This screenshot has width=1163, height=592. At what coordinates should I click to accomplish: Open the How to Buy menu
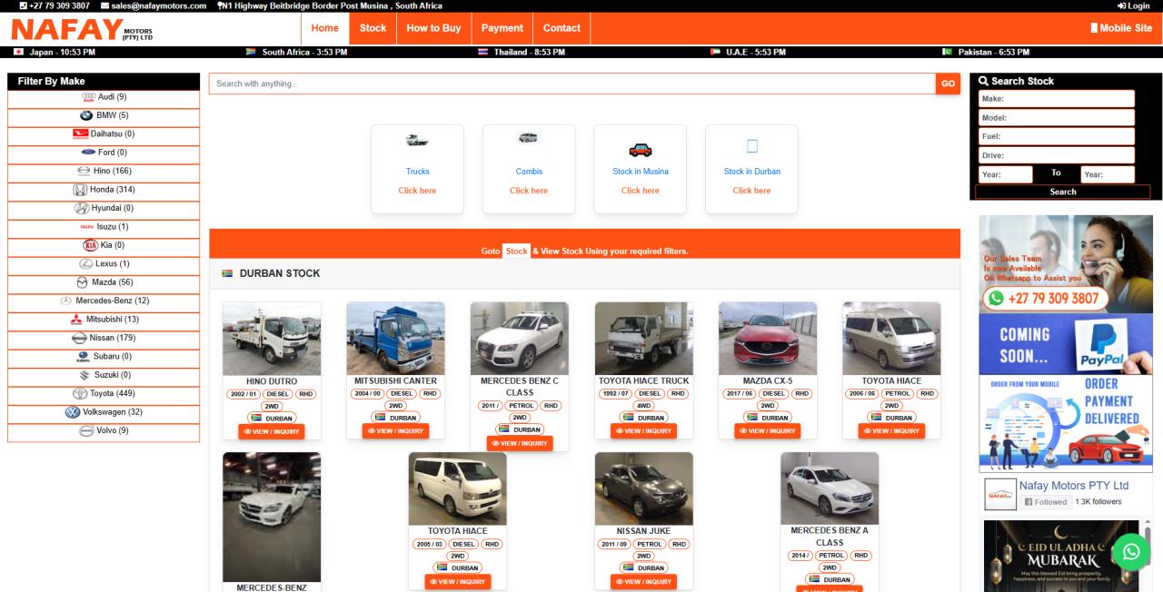[x=433, y=28]
